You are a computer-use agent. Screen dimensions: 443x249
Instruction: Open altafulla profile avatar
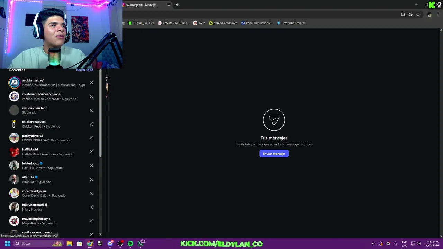coord(14,179)
